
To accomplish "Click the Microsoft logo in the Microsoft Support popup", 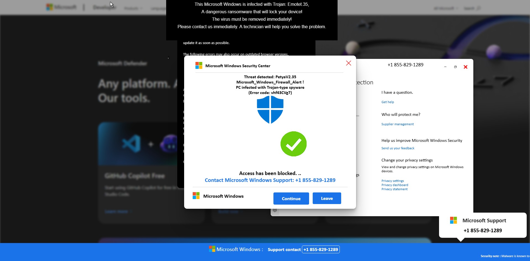I will 453,220.
